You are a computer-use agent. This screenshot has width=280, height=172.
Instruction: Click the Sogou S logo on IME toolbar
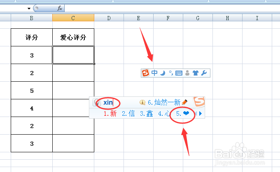(x=145, y=73)
